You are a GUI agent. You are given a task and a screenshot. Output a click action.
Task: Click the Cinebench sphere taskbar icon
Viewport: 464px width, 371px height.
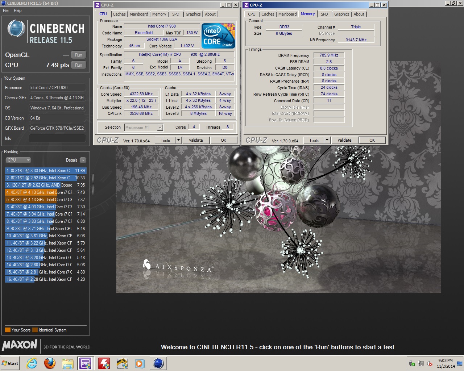(x=158, y=363)
